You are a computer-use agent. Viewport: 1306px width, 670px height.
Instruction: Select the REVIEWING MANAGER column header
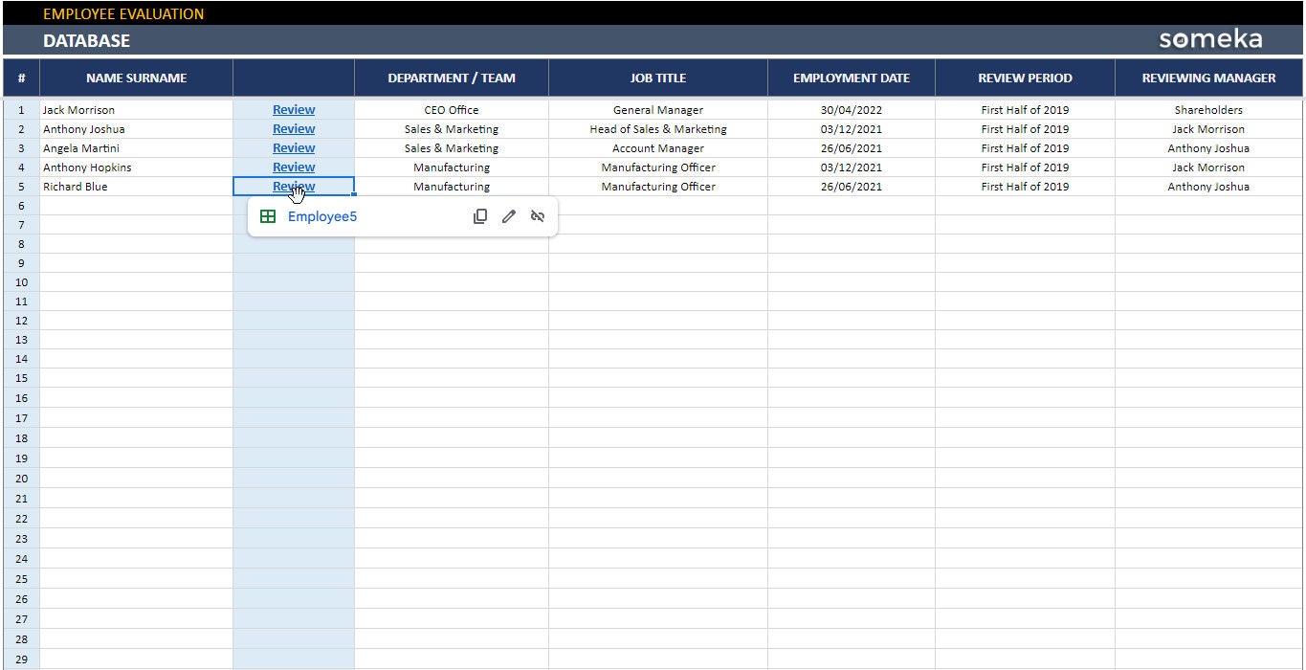coord(1208,78)
